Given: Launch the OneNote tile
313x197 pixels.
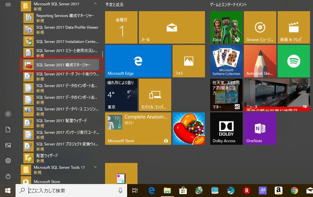Looking at the screenshot, I should tap(260, 128).
